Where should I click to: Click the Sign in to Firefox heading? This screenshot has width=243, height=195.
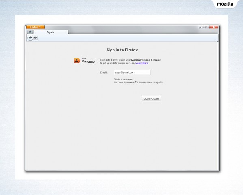point(122,50)
